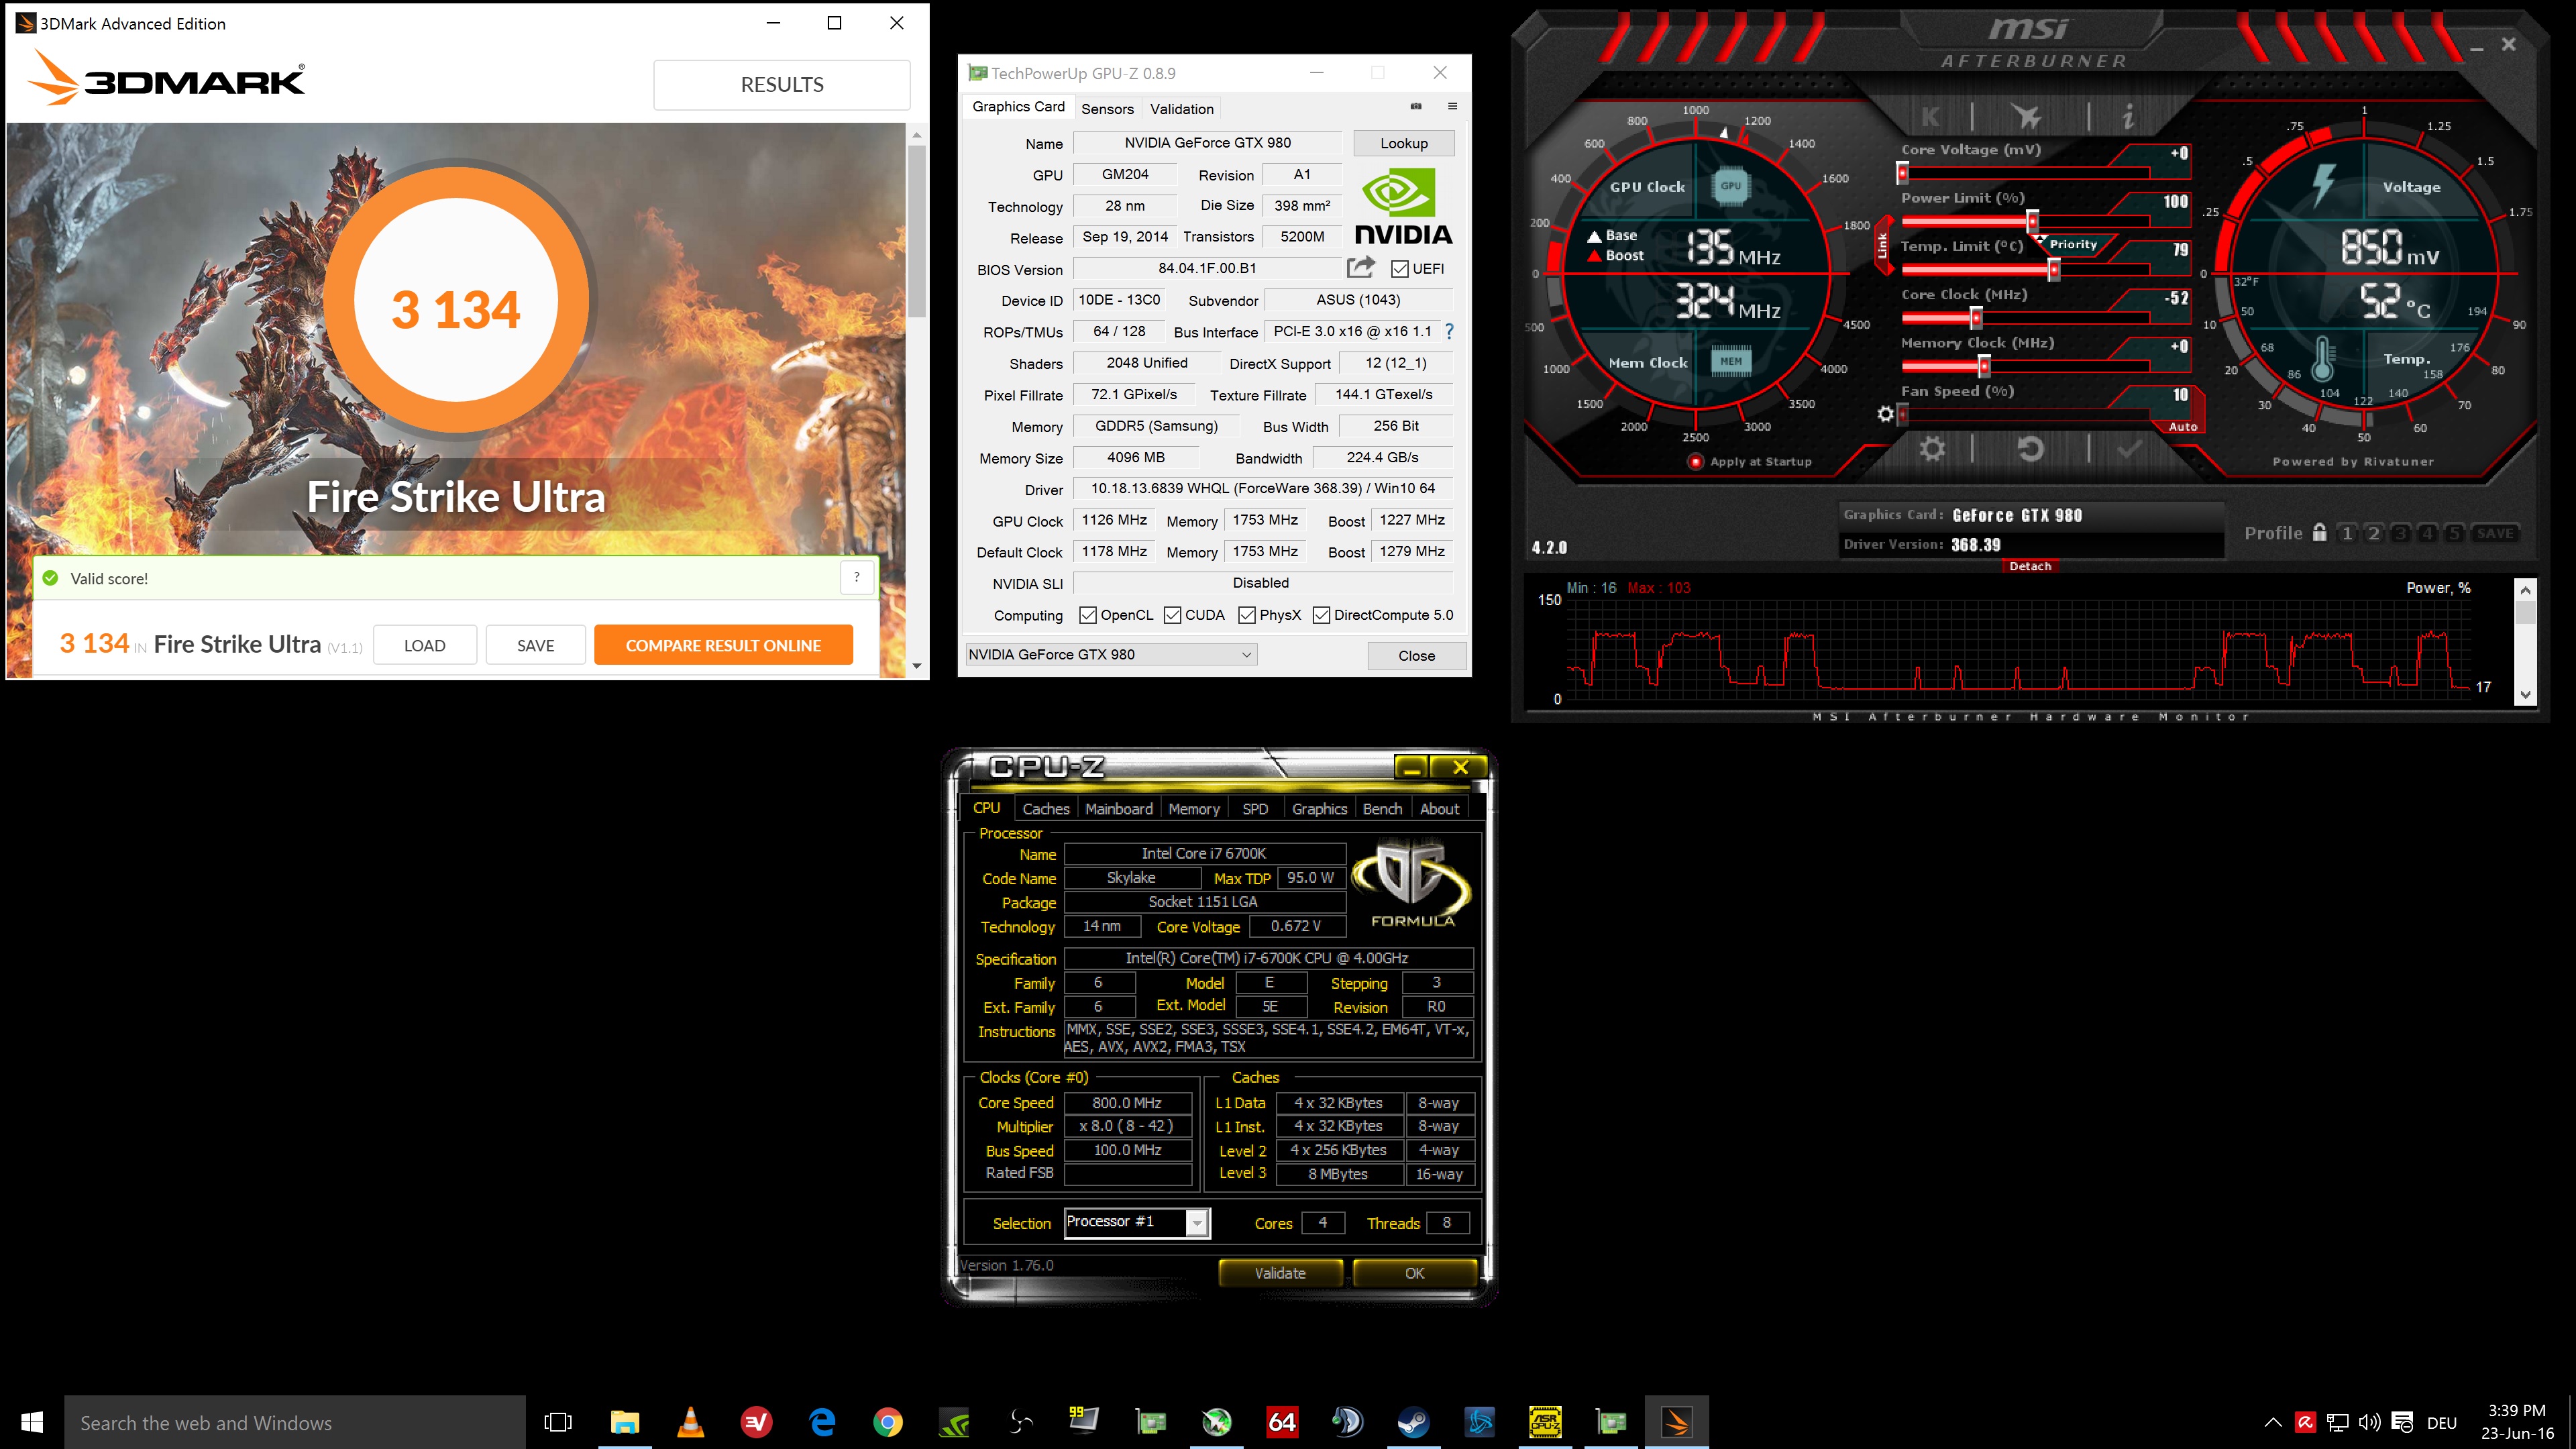
Task: Click GPU-Z BIOS share export icon
Action: [x=1360, y=267]
